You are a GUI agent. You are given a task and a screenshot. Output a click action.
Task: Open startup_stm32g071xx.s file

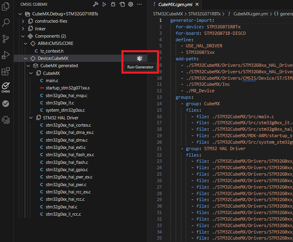[x=68, y=88]
